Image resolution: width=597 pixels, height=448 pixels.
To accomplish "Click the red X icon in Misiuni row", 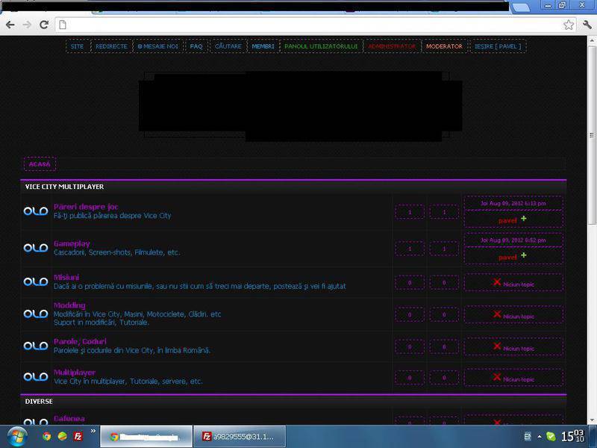I will 497,282.
